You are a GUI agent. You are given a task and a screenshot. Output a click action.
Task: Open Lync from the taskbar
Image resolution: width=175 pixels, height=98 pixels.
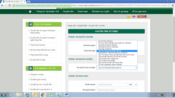(59, 95)
